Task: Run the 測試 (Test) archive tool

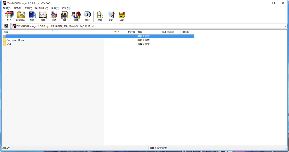Action: pos(32,16)
